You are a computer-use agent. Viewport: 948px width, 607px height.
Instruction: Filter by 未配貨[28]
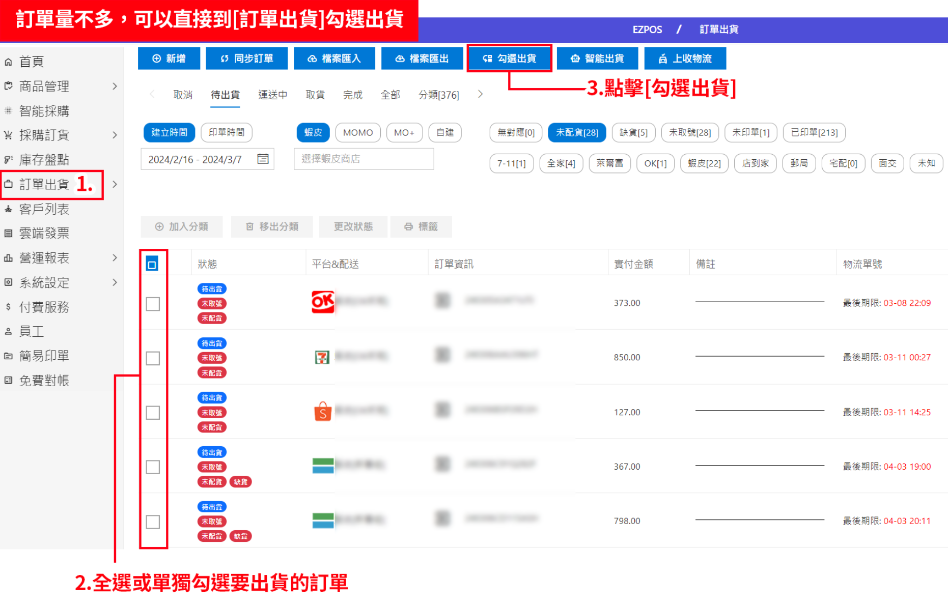point(577,132)
